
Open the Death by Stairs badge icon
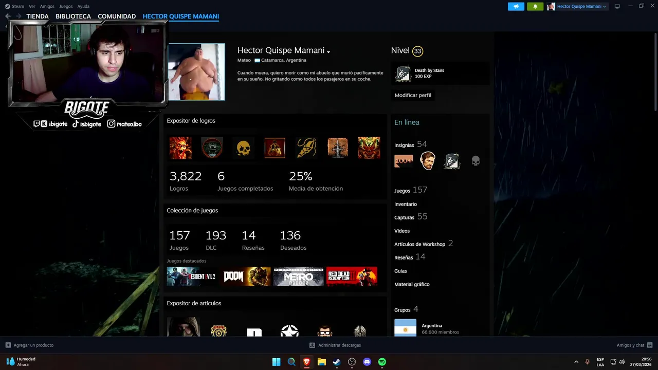[x=403, y=74]
